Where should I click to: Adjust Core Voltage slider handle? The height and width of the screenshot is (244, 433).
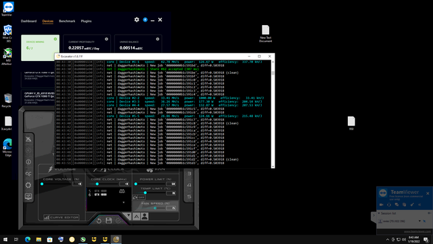click(x=42, y=184)
